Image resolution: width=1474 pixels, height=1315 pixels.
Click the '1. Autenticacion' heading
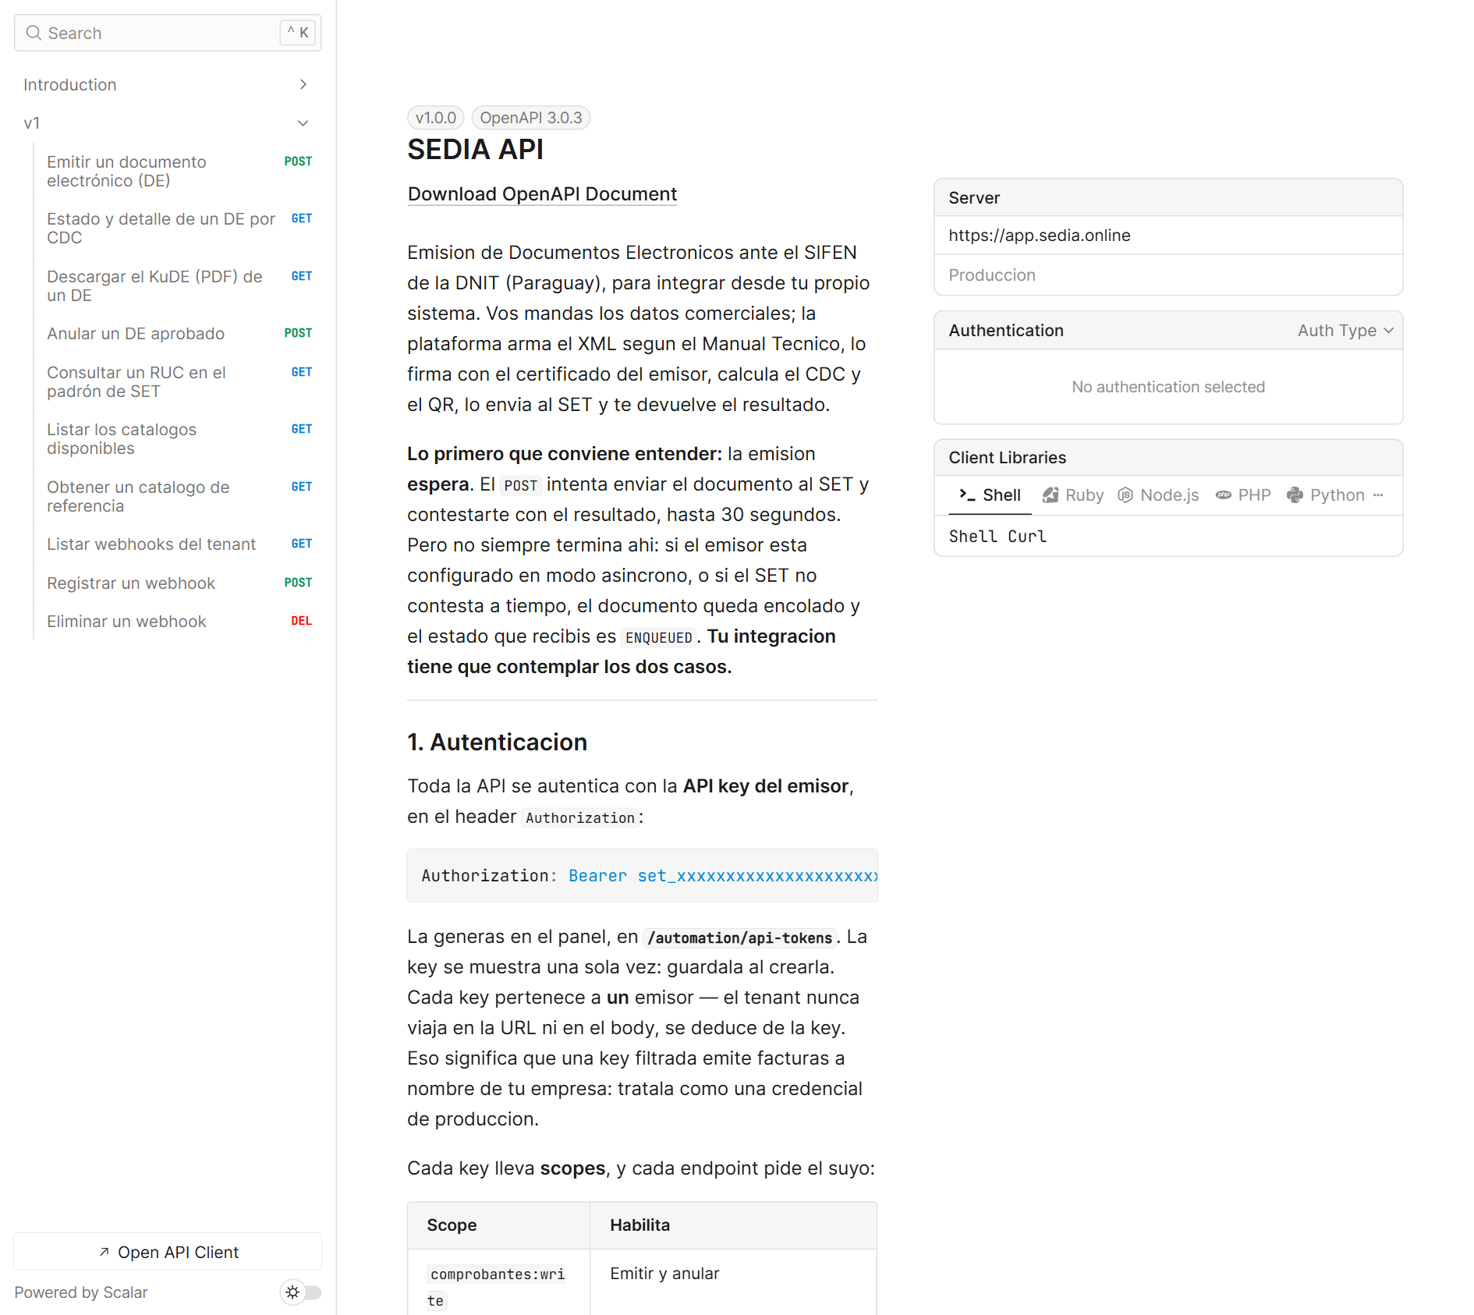(498, 743)
